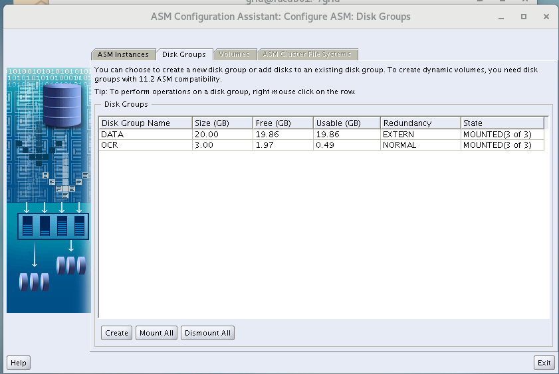Image resolution: width=559 pixels, height=374 pixels.
Task: Click the 1.97 free space cell
Action: click(x=283, y=145)
